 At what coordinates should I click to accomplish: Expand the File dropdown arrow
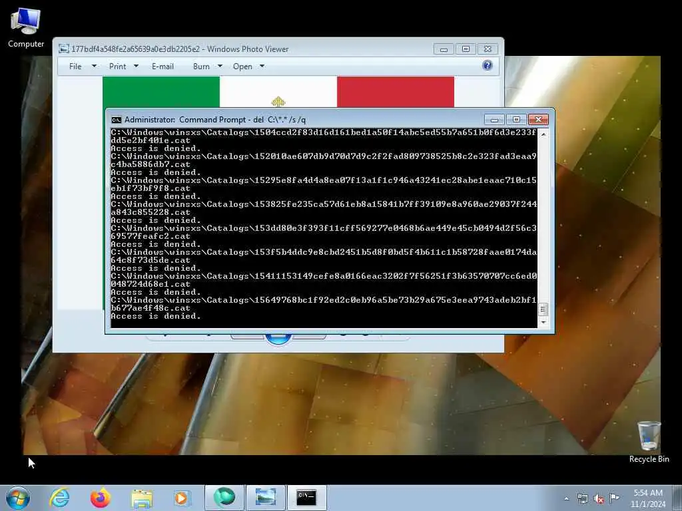[x=94, y=66]
